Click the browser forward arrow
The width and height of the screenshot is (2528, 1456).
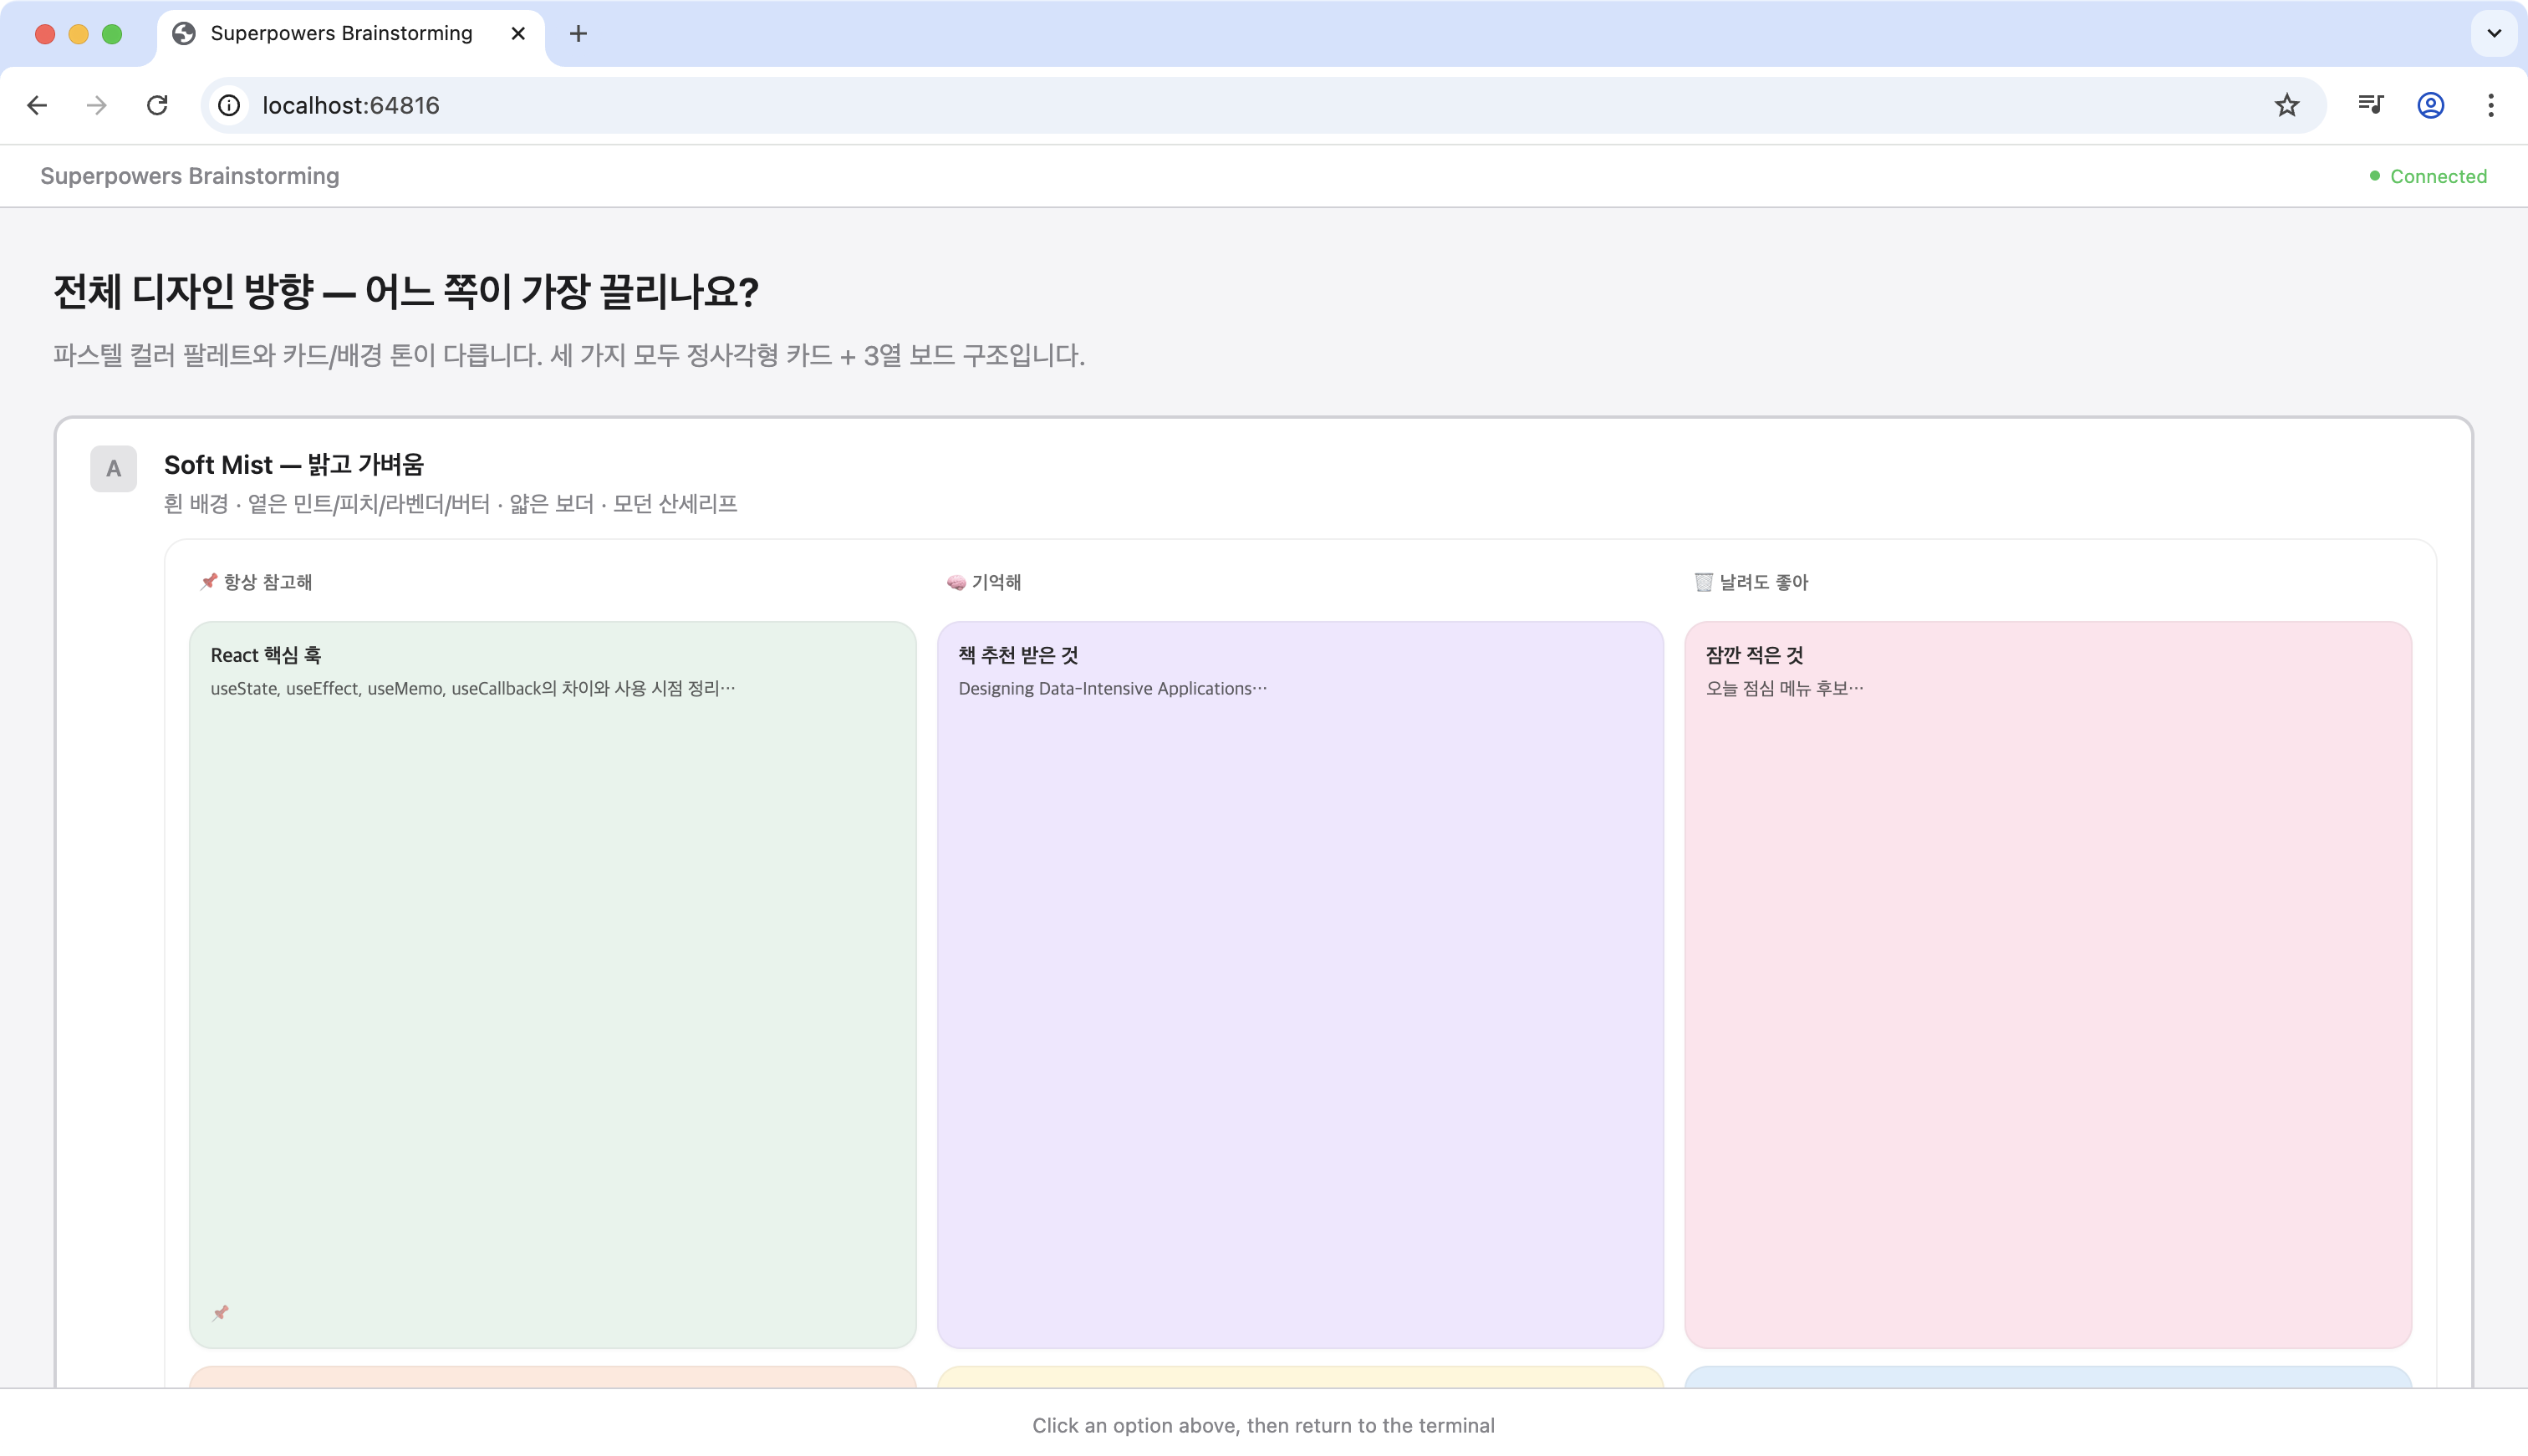[x=97, y=105]
